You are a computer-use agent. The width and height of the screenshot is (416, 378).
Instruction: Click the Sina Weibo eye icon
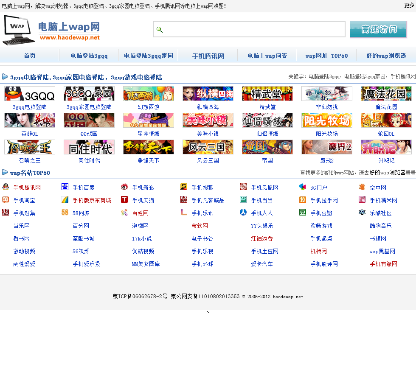point(124,187)
